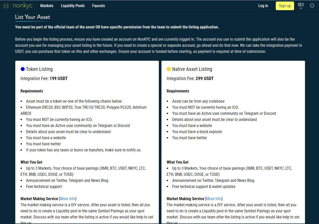
Task: Click the "List Your Asset" page heading
Action: click(x=33, y=17)
